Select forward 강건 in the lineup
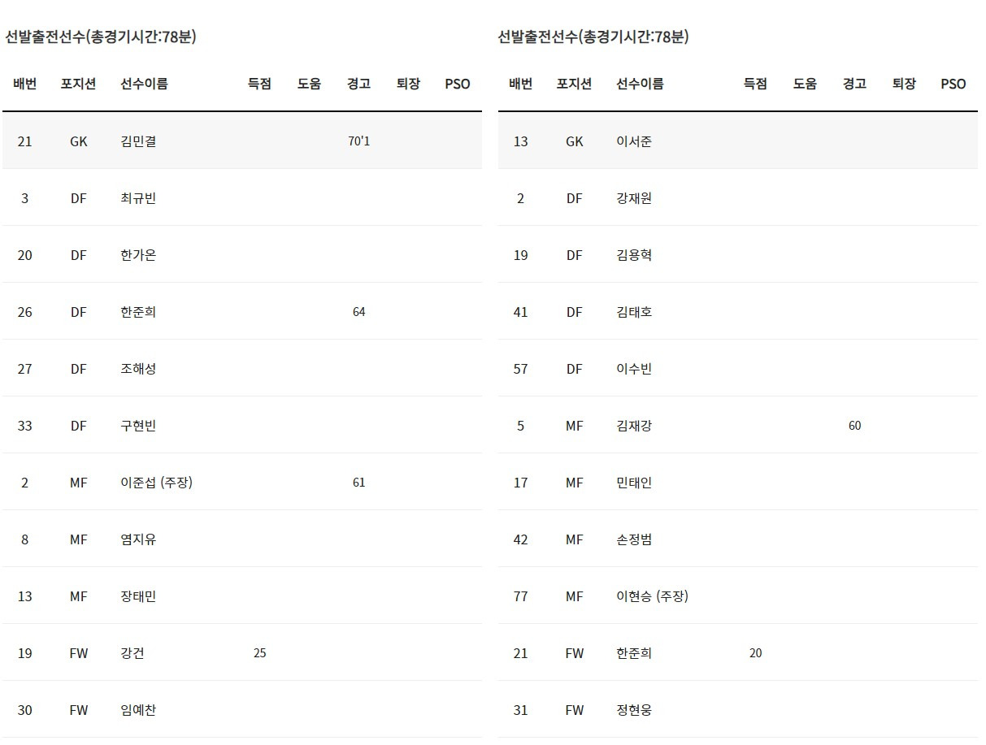 132,653
